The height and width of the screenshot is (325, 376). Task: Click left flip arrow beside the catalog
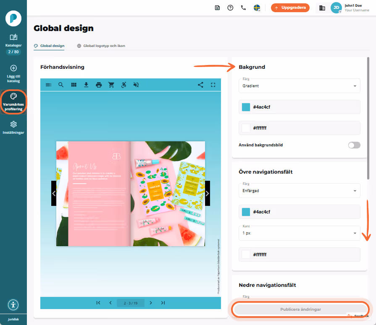(54, 193)
